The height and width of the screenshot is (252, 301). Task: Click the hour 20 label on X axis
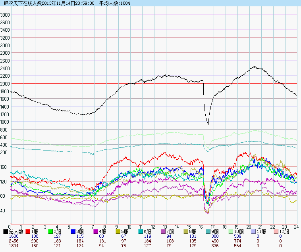(x=249, y=227)
